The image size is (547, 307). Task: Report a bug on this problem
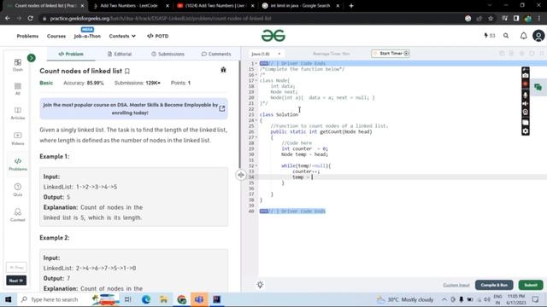tap(223, 70)
